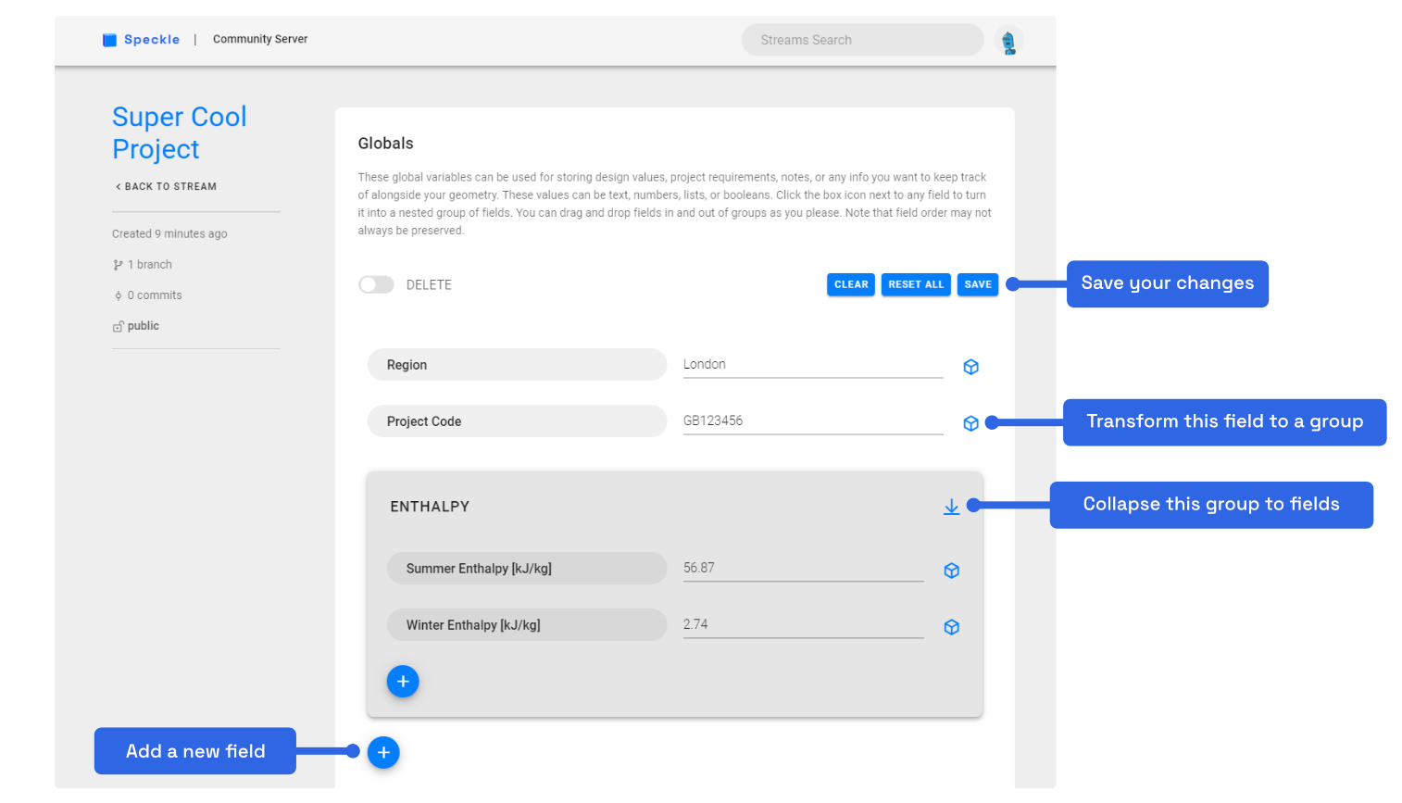
Task: Convert Winter Enthalpy field to group
Action: pos(951,627)
